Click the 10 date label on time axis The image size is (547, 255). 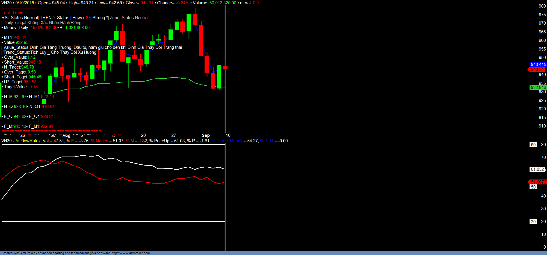[x=228, y=135]
